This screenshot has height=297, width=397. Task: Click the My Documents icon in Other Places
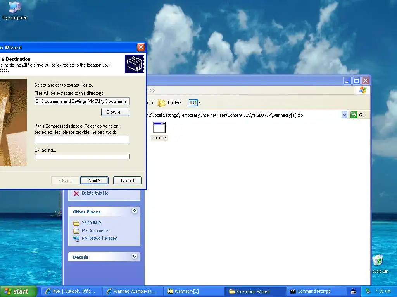tap(76, 230)
